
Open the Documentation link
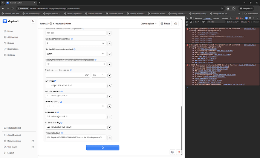[x=14, y=141]
